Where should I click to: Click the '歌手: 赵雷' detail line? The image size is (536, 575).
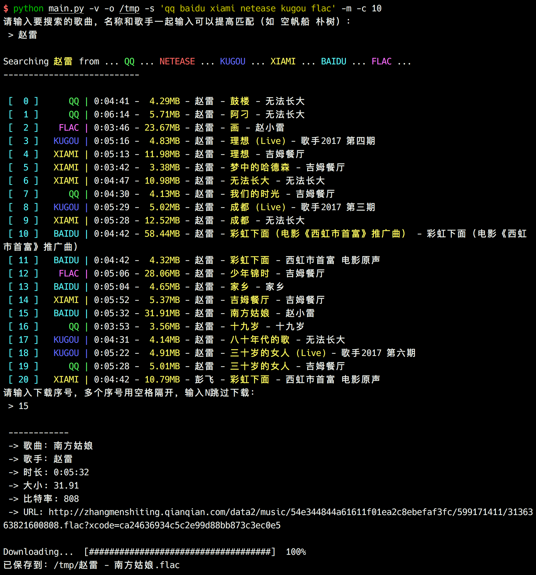pyautogui.click(x=48, y=459)
